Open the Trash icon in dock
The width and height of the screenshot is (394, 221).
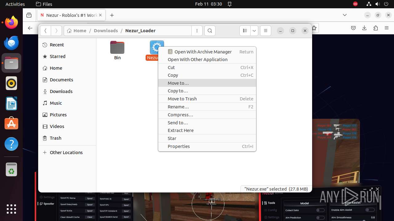[11, 169]
